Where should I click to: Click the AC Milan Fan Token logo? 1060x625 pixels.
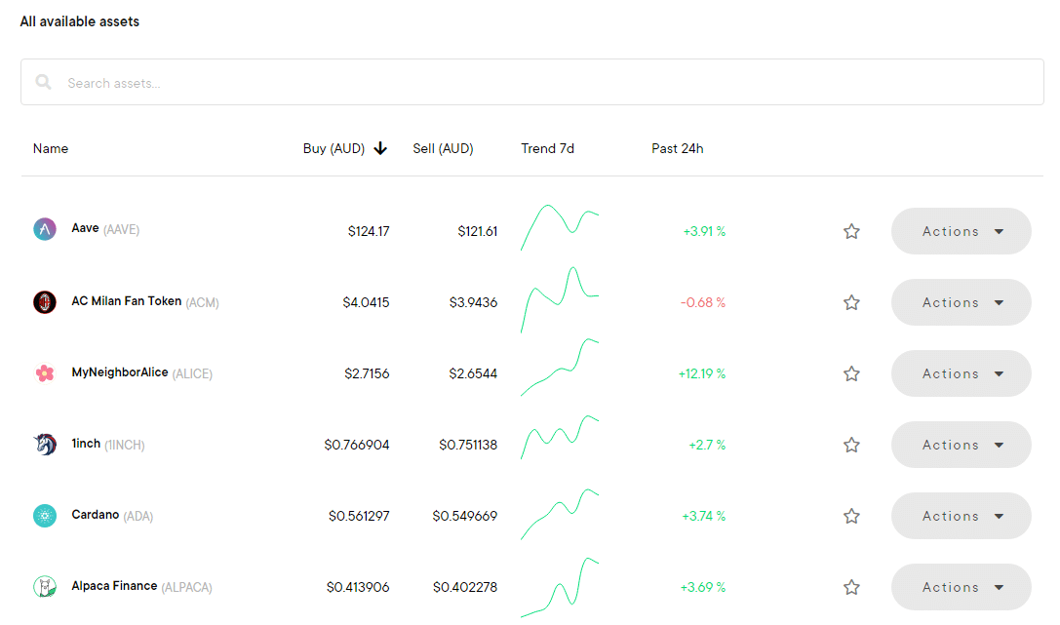point(45,302)
